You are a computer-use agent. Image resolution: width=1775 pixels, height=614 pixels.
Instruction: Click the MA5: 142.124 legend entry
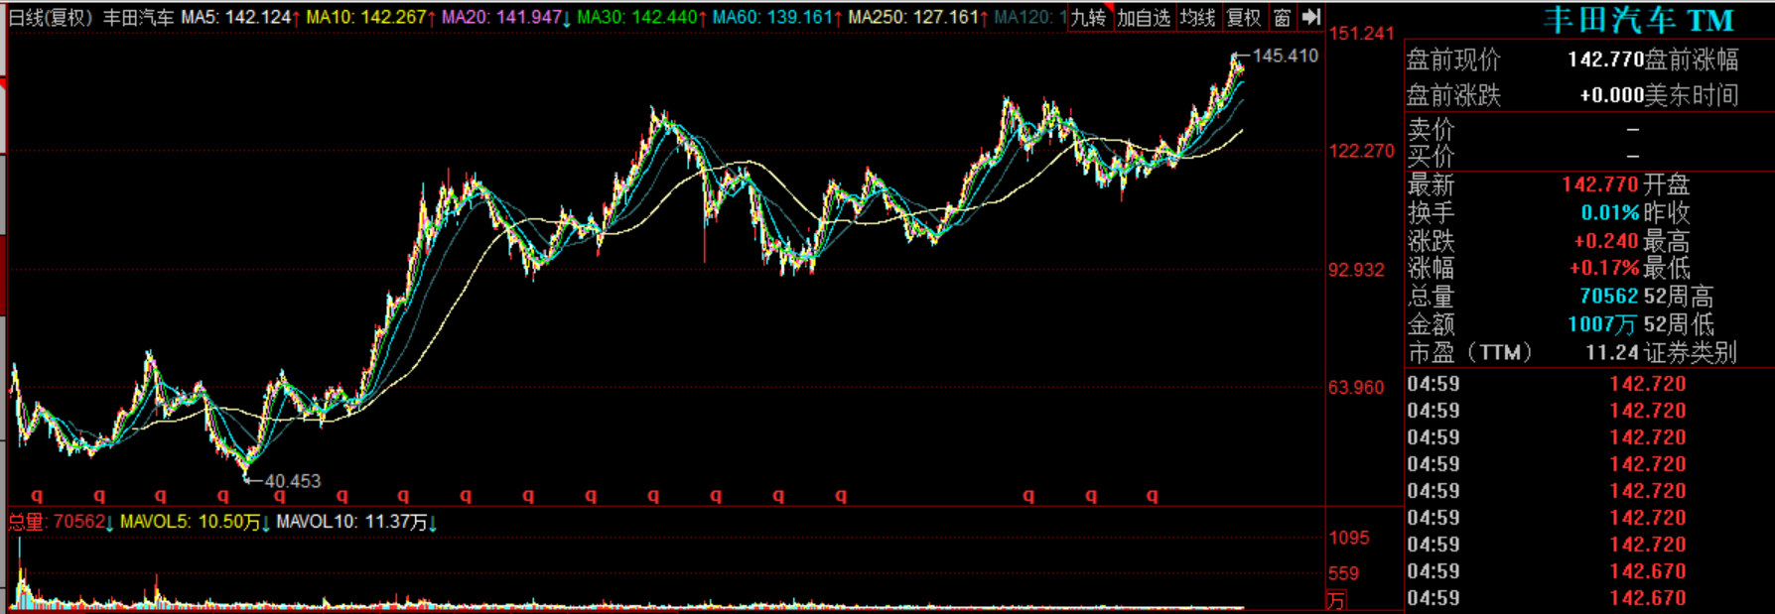(240, 18)
